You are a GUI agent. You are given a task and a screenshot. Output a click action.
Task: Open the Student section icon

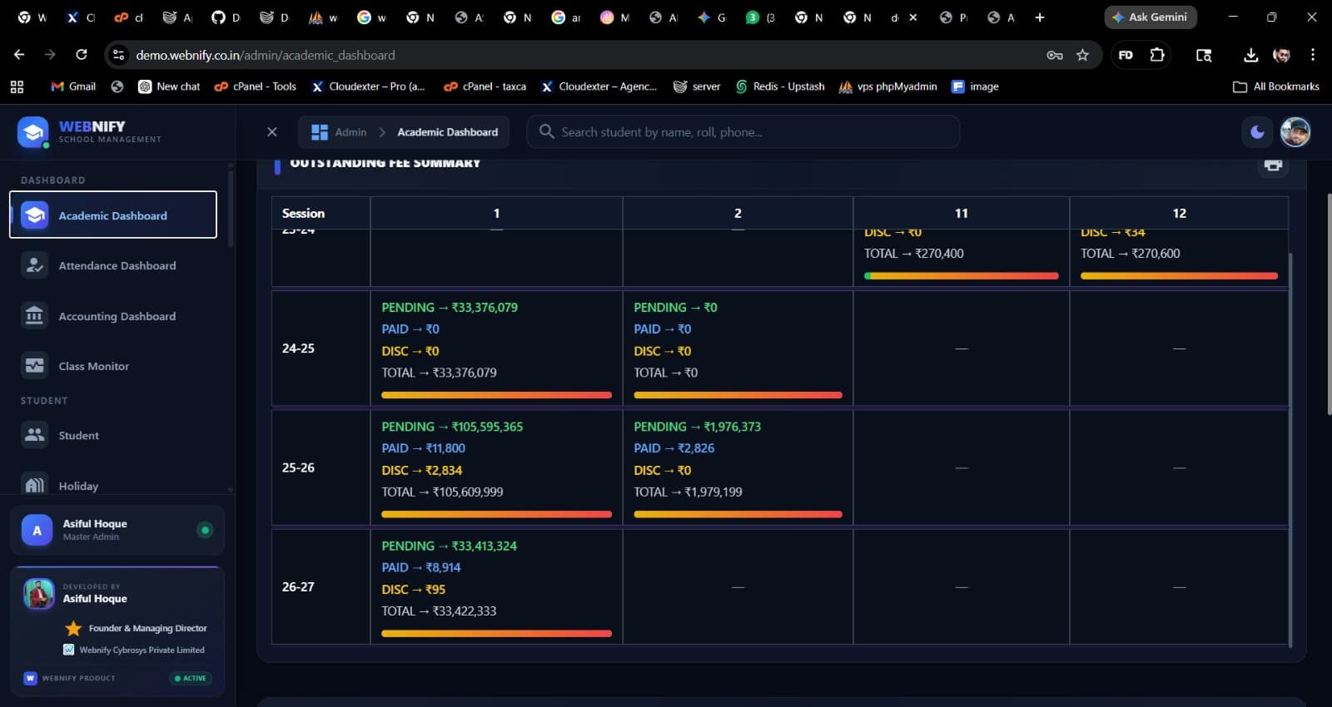(x=35, y=435)
